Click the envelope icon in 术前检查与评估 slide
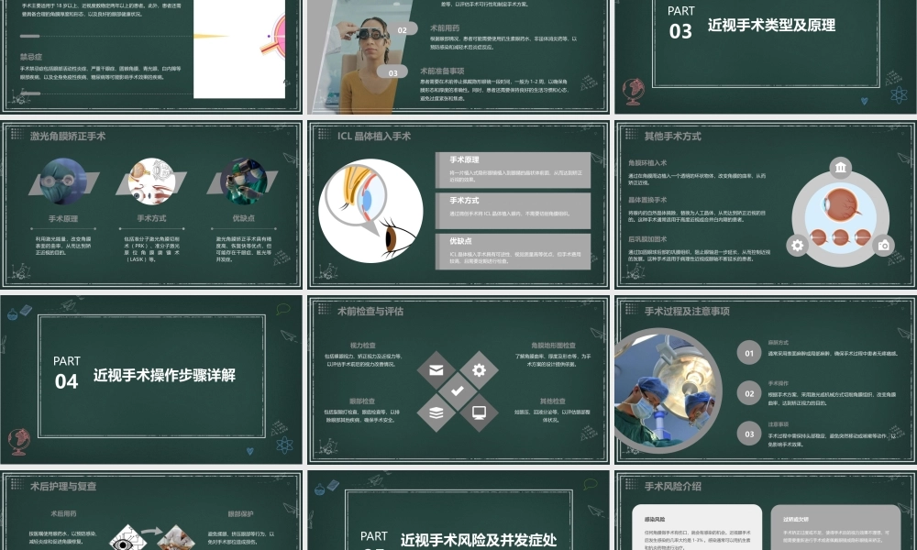 point(436,370)
